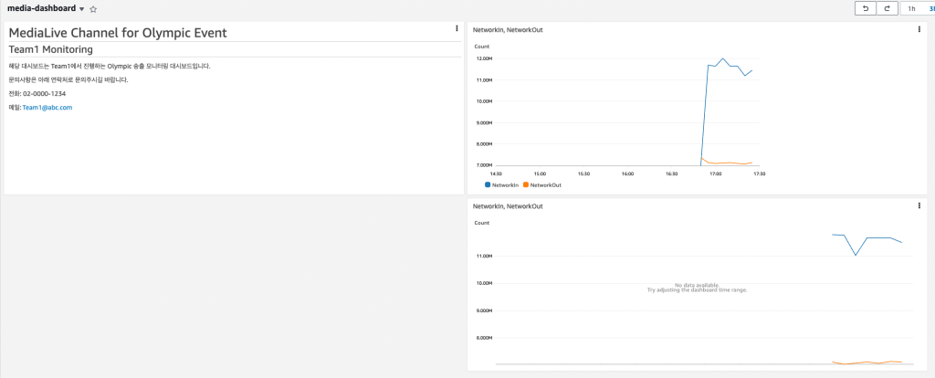This screenshot has height=378, width=935.
Task: Star the media-dashboard as favorite
Action: tap(93, 9)
